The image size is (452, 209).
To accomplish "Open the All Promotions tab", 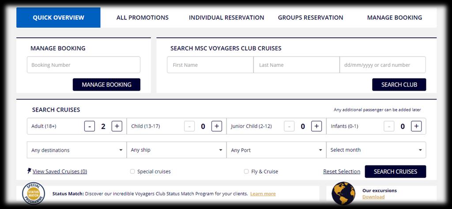I will click(143, 18).
